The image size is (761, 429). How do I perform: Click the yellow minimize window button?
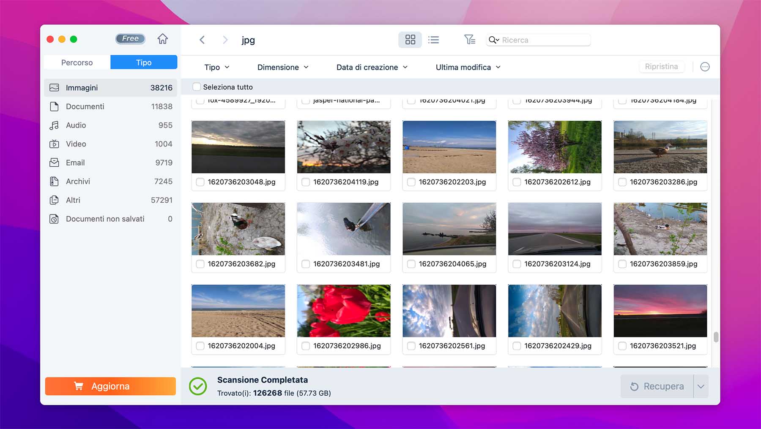[x=62, y=39]
